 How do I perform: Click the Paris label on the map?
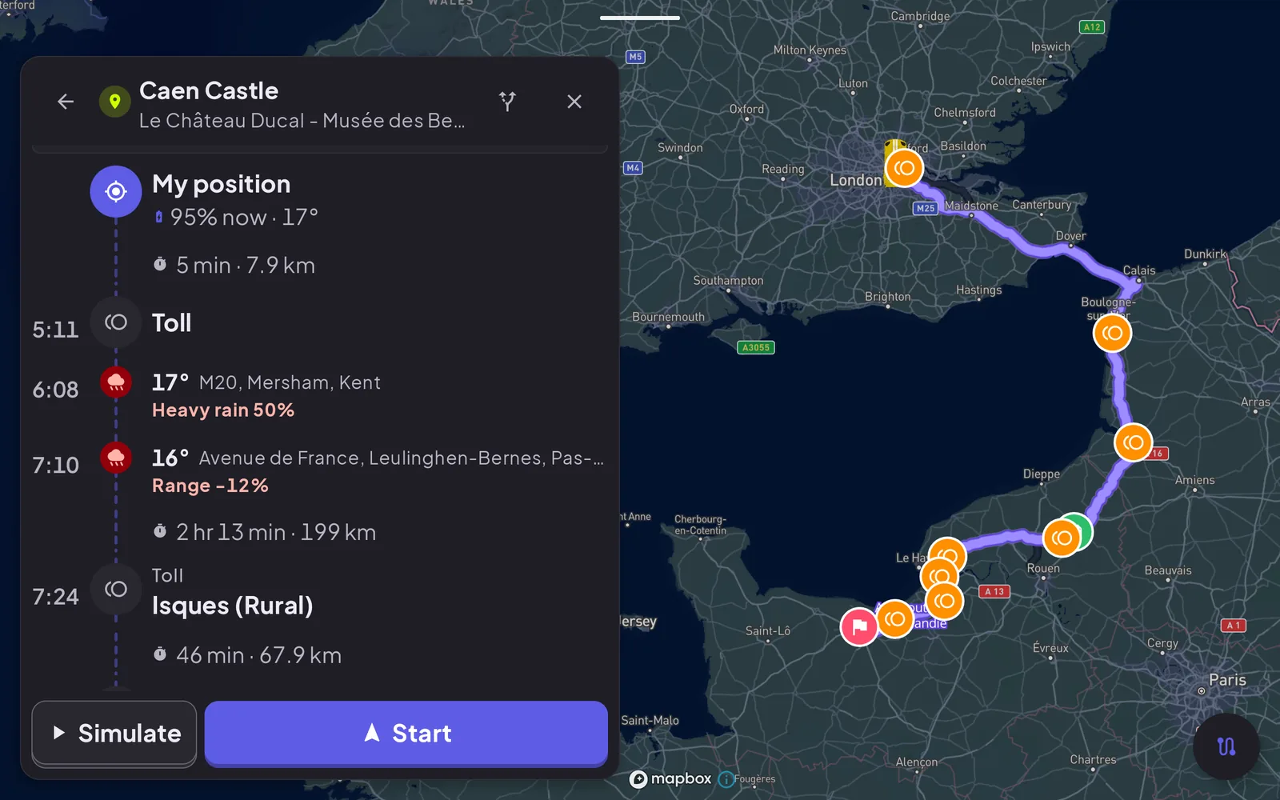click(x=1227, y=680)
